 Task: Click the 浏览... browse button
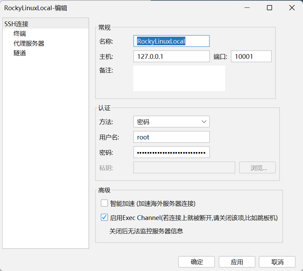pyautogui.click(x=257, y=168)
